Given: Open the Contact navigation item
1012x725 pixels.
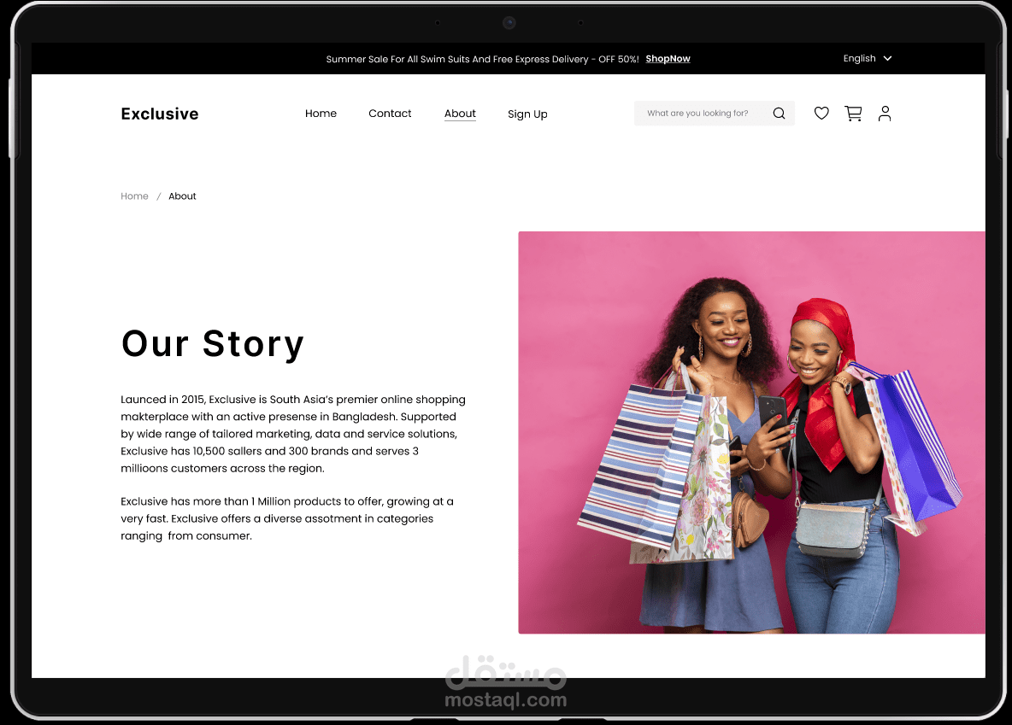Looking at the screenshot, I should tap(390, 114).
